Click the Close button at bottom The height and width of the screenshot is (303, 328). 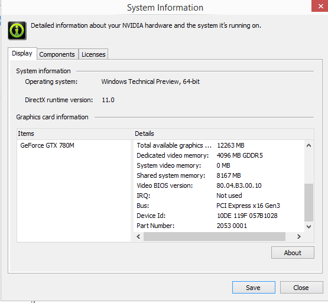coord(301,288)
